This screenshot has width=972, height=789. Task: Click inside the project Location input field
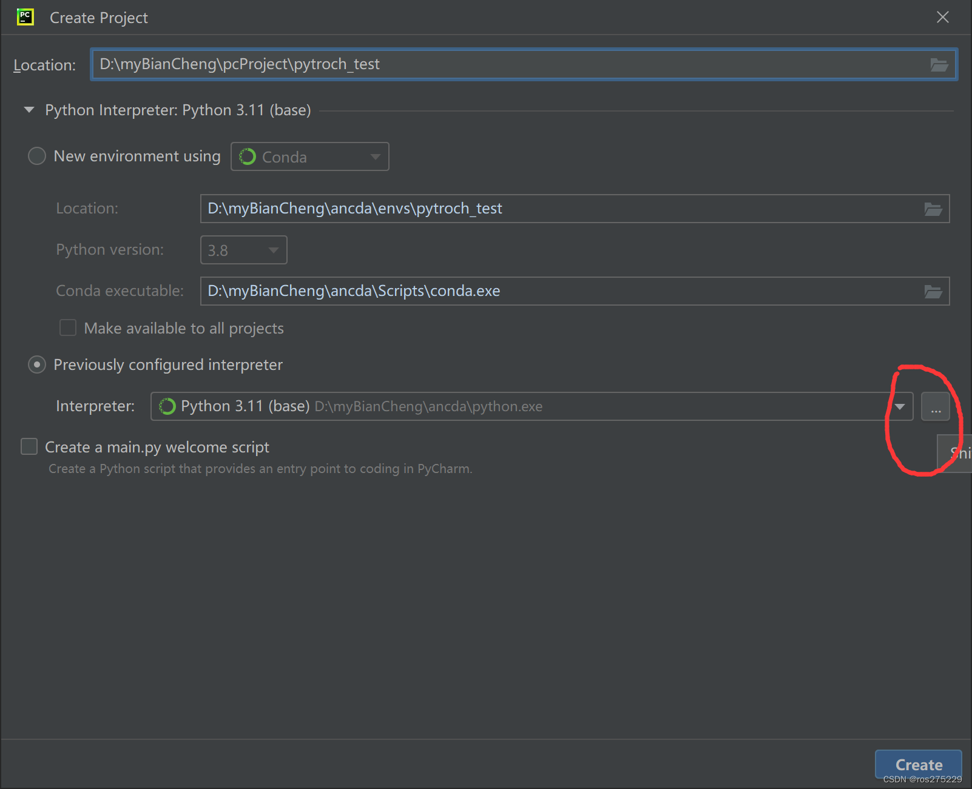point(425,64)
